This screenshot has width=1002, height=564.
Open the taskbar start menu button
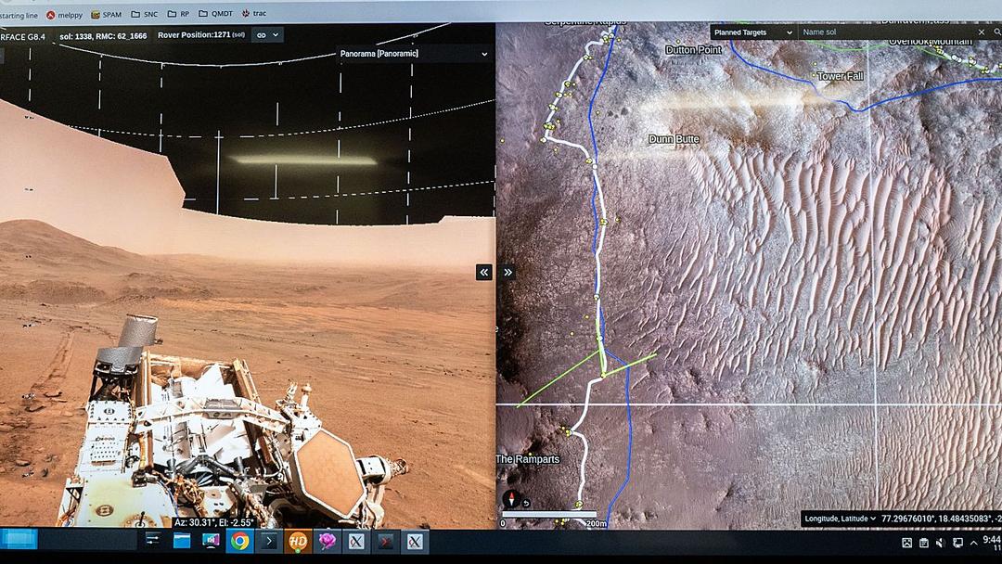pos(19,539)
